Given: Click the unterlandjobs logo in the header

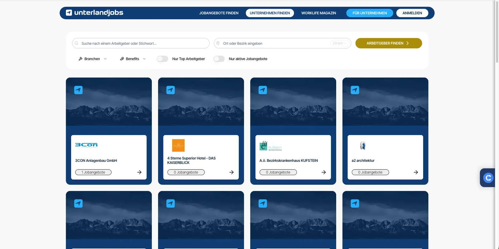Looking at the screenshot, I should click(x=94, y=13).
